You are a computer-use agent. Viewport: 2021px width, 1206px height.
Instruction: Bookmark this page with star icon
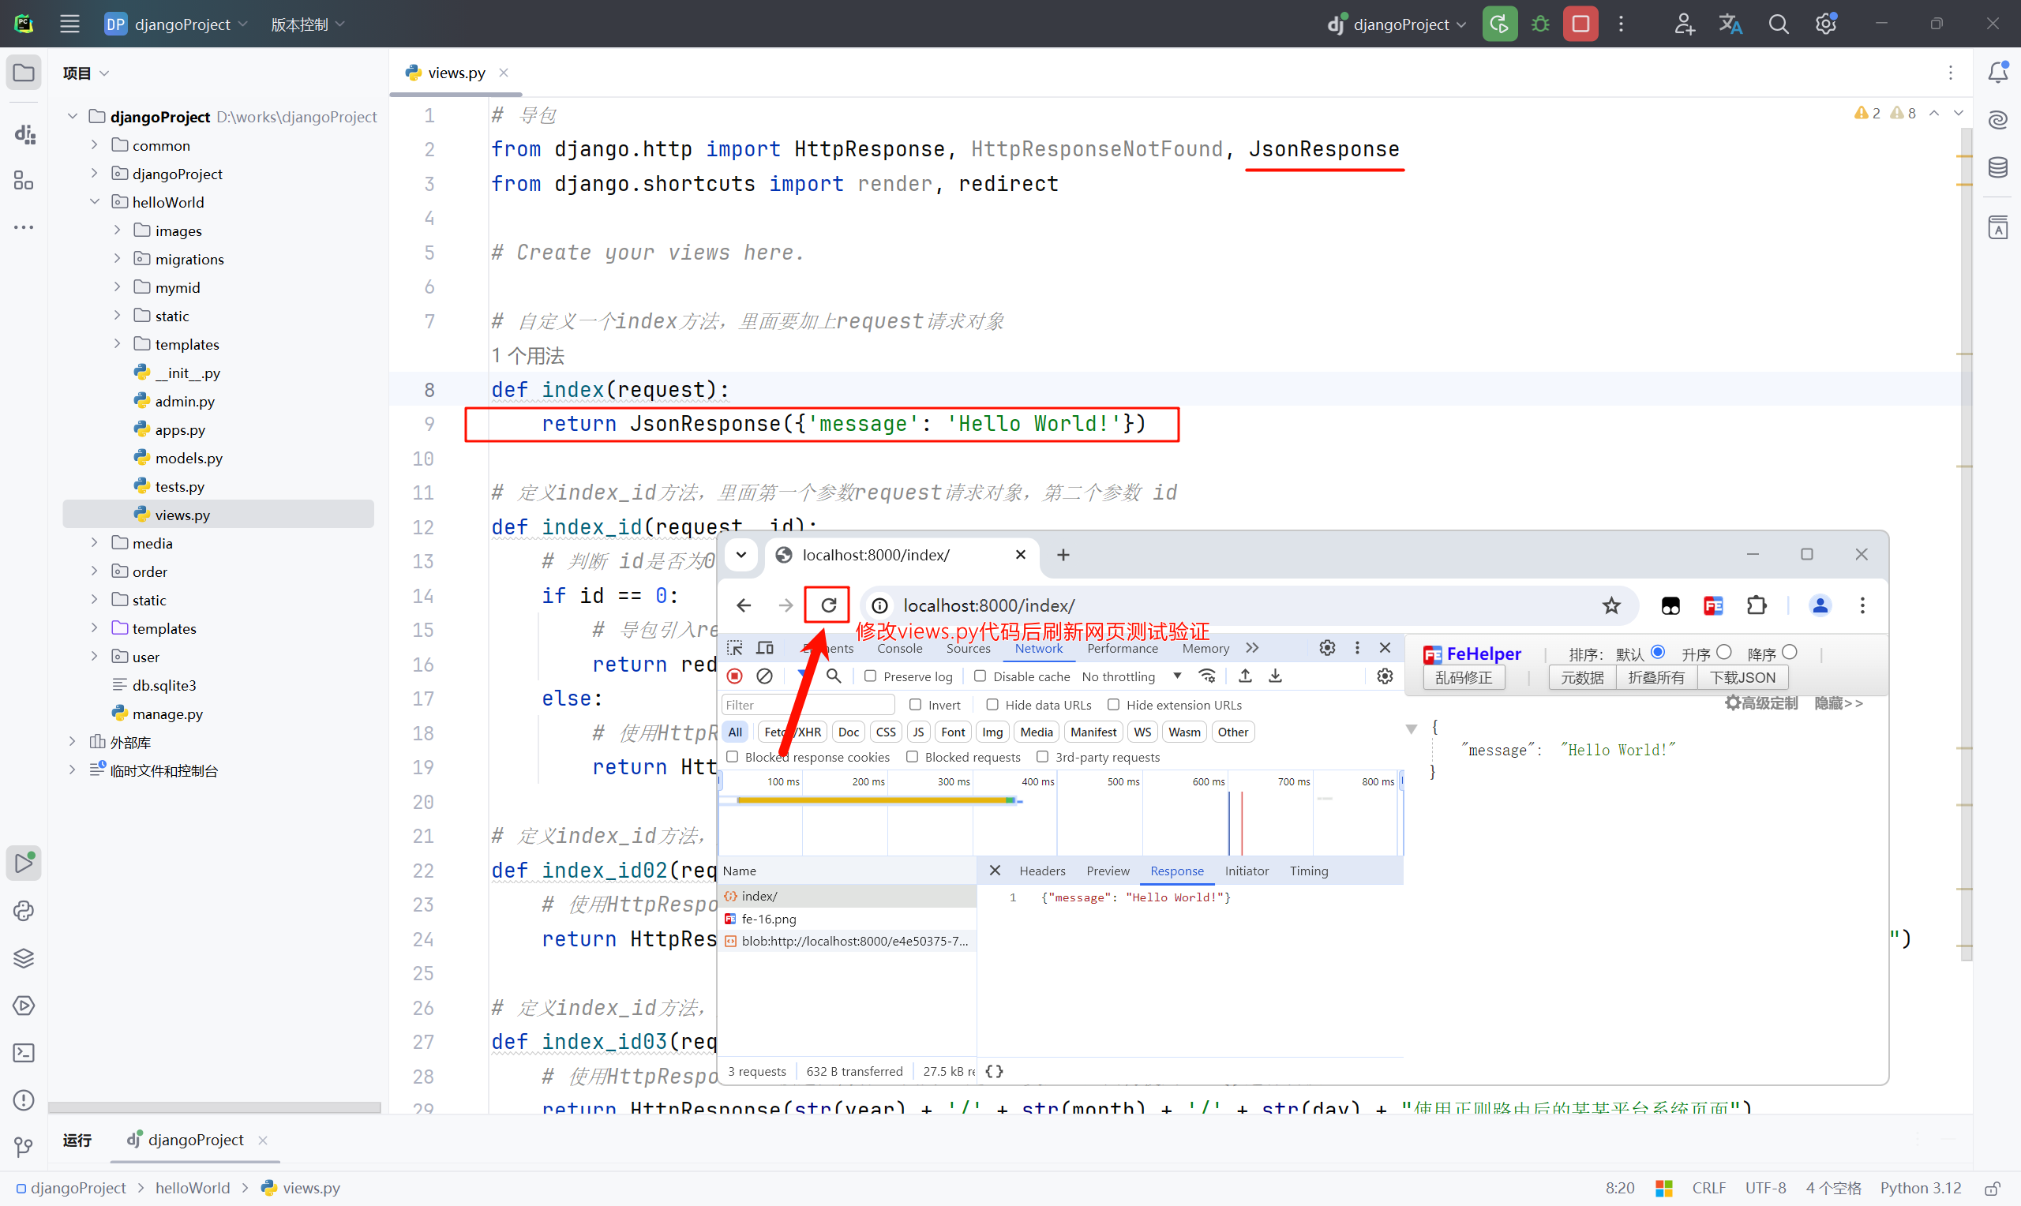tap(1610, 605)
